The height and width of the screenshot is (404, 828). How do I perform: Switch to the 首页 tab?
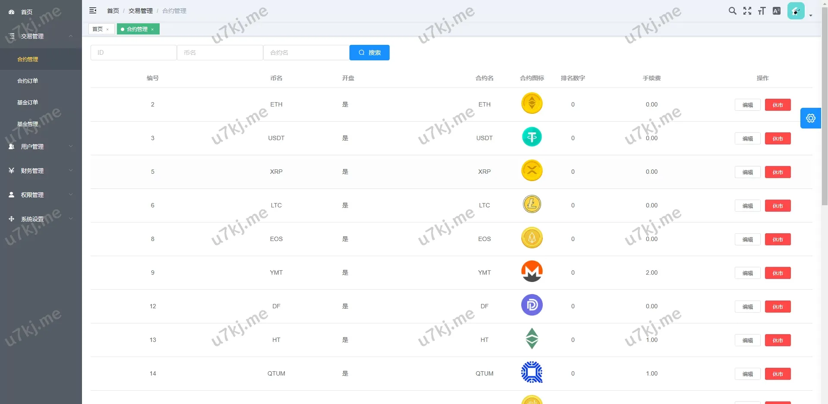(98, 29)
